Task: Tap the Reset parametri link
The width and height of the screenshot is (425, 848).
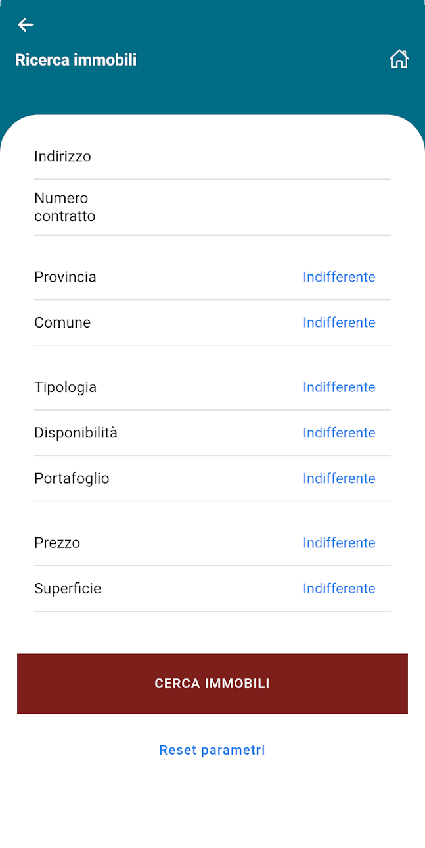Action: click(212, 749)
